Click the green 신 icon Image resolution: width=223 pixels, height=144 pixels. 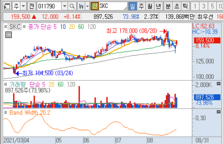coord(95,6)
